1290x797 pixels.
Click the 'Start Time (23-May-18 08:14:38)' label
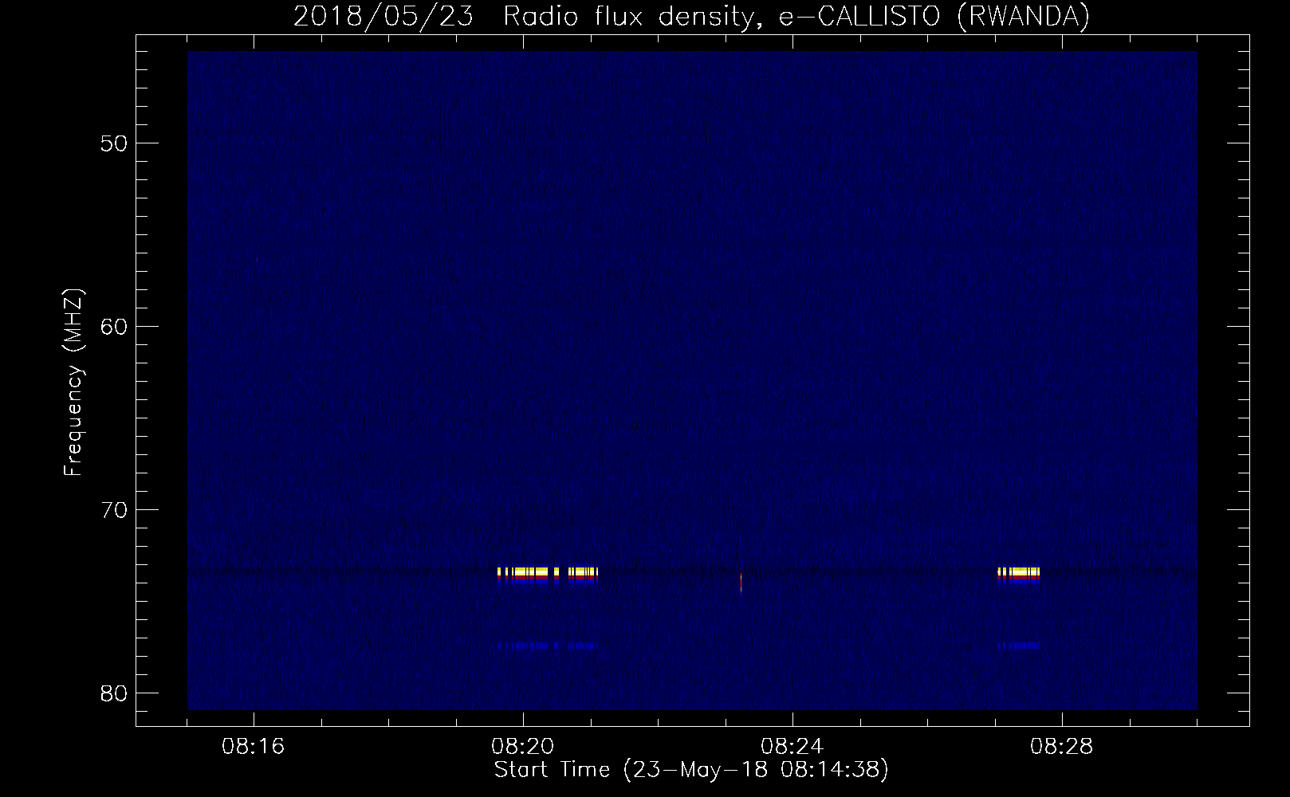click(691, 770)
